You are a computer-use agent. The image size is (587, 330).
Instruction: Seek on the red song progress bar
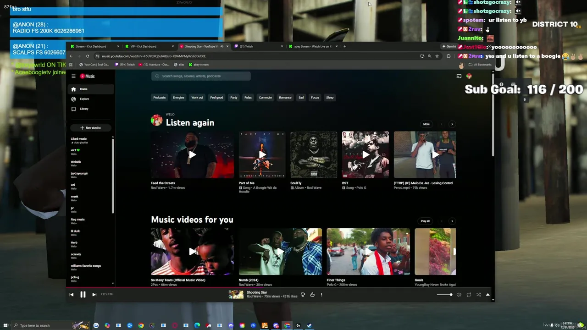click(x=280, y=288)
